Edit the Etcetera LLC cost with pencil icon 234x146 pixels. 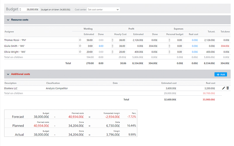tap(224, 88)
